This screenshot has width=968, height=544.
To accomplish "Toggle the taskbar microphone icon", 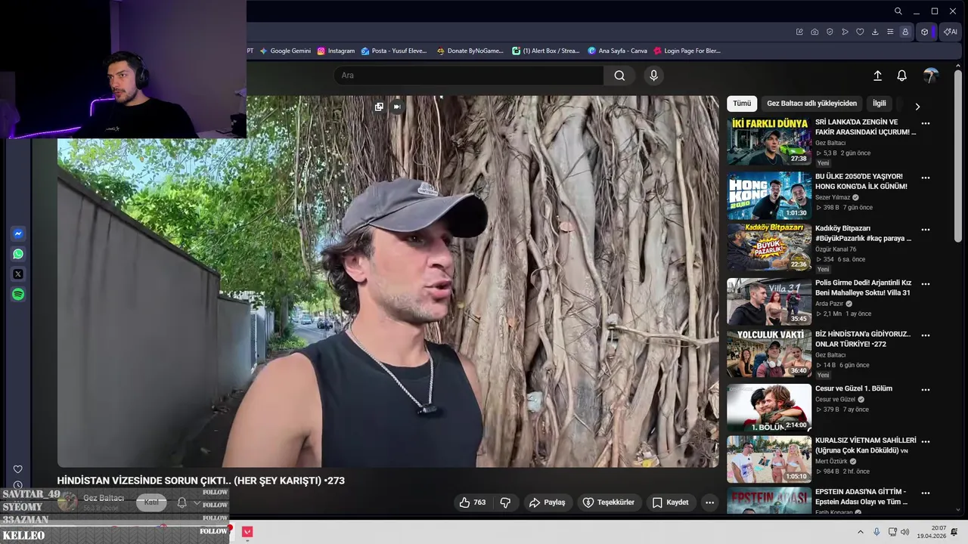I will pyautogui.click(x=876, y=532).
